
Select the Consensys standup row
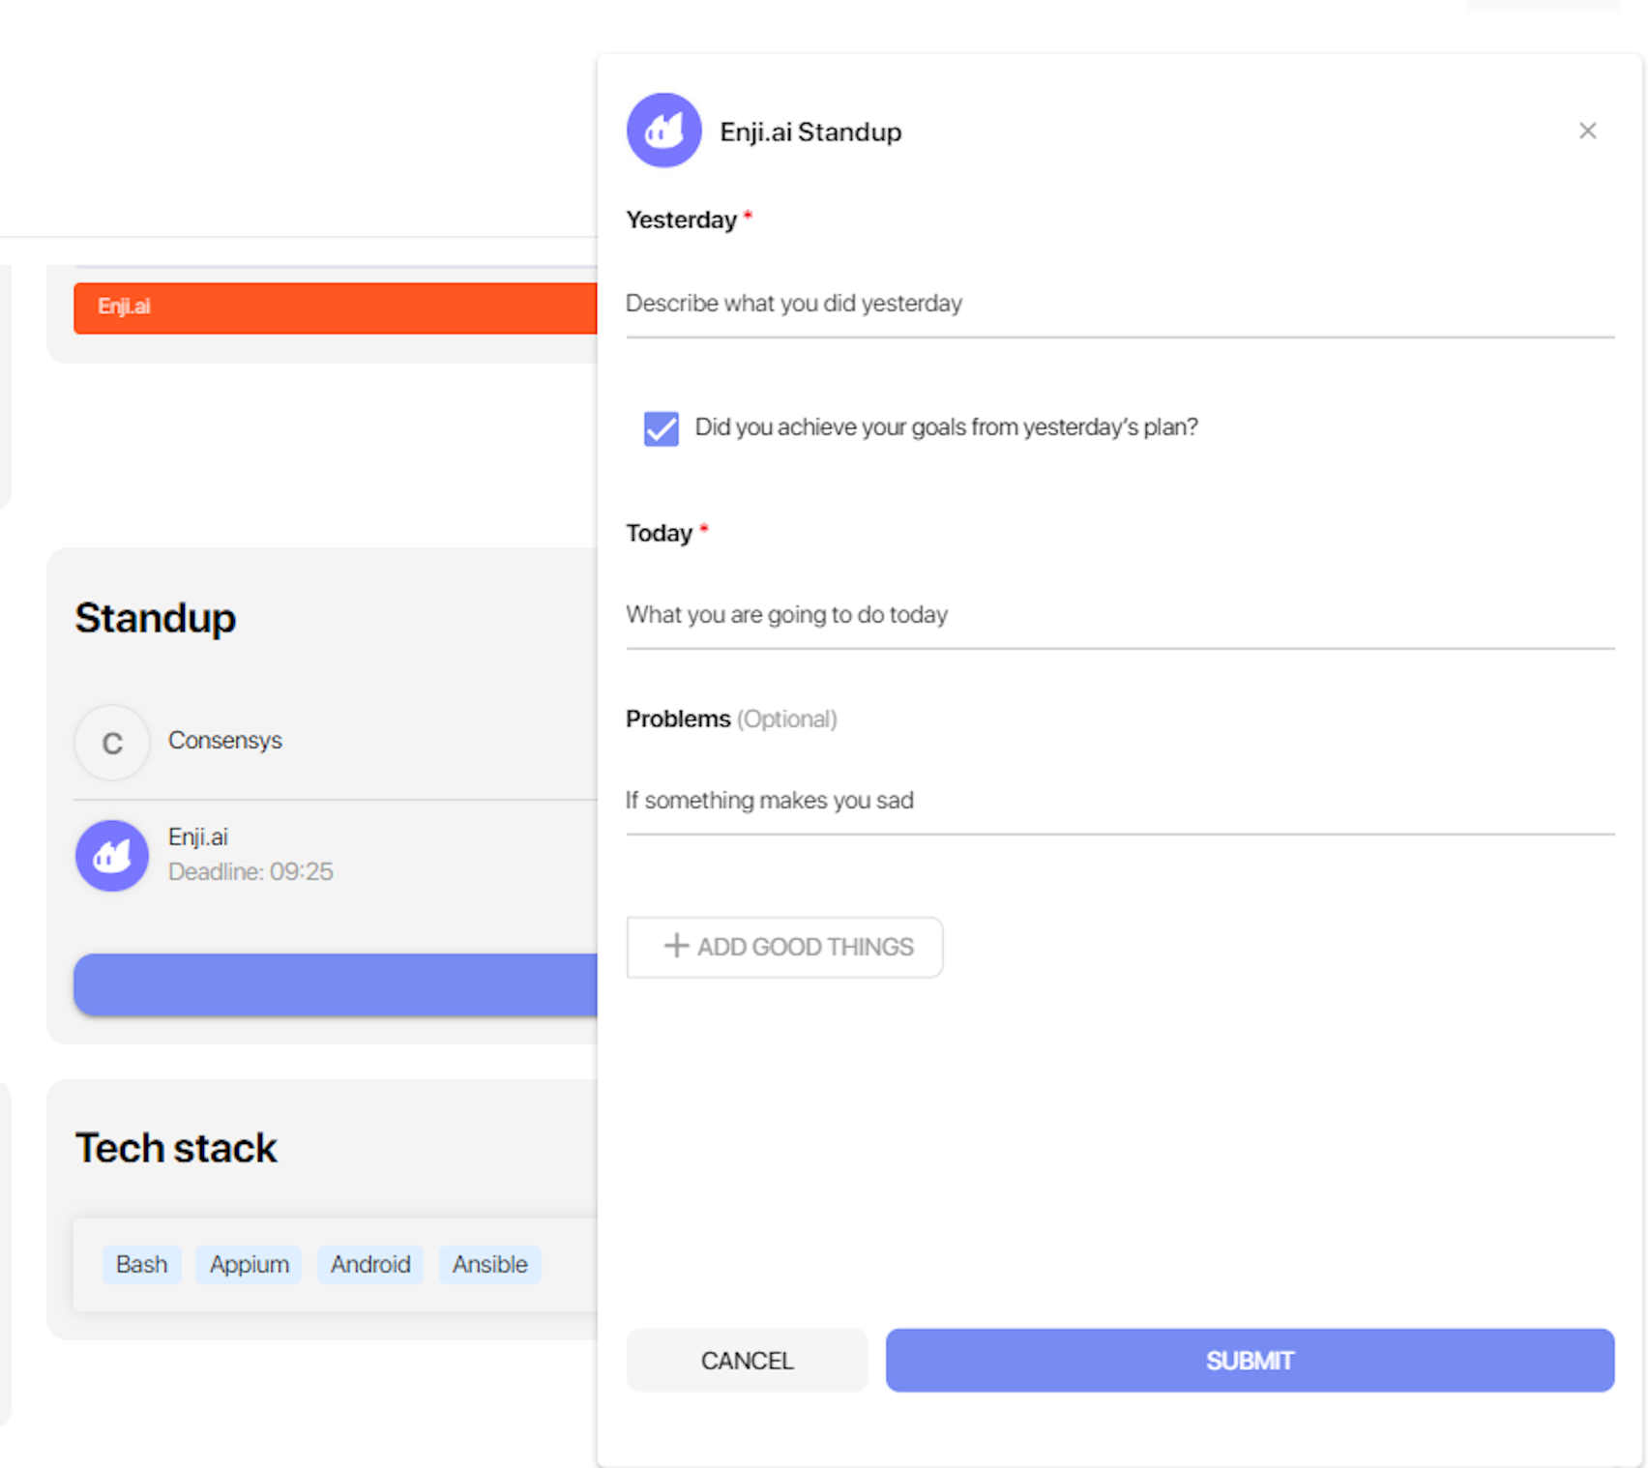tap(336, 743)
